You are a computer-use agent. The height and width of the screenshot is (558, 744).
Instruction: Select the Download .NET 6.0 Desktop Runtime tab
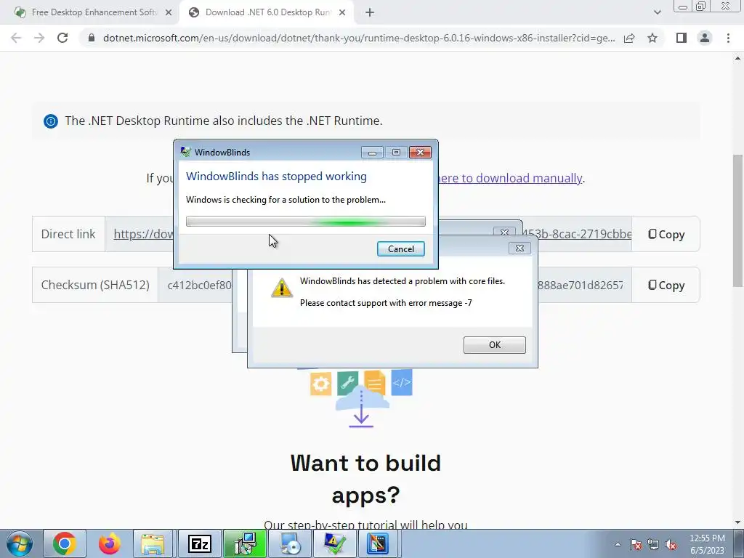click(x=268, y=12)
